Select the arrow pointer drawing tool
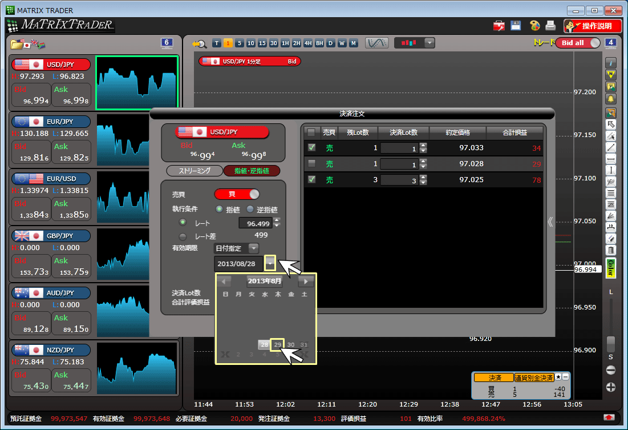628x430 pixels. (611, 124)
